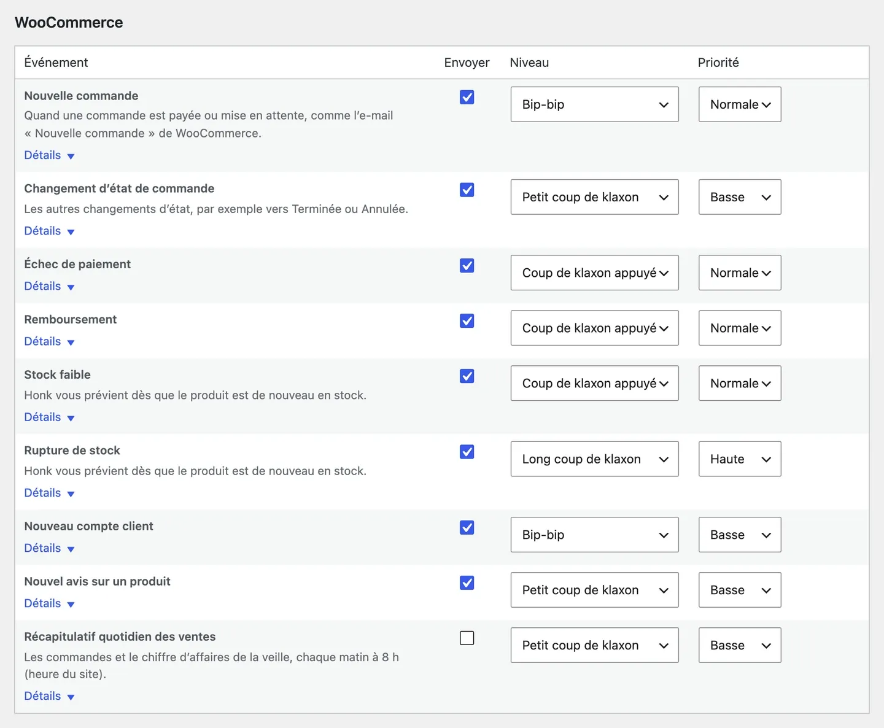This screenshot has width=884, height=728.
Task: Open the Priorité dropdown for Nouvelle commande
Action: pyautogui.click(x=740, y=104)
